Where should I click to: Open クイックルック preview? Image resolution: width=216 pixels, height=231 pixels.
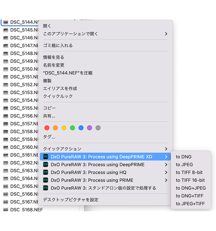pos(58,96)
